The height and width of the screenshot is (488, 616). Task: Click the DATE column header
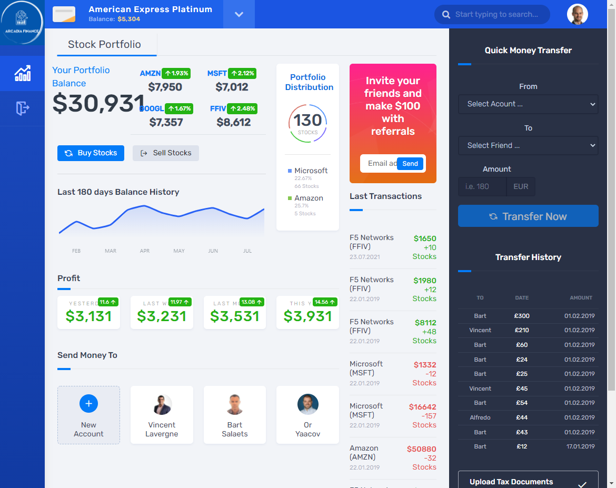[x=522, y=298]
